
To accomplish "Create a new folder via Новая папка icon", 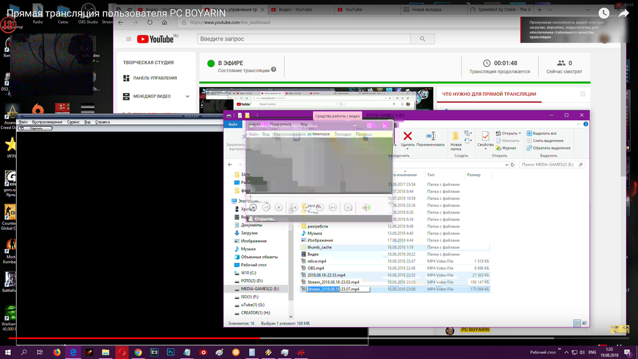I will [456, 136].
